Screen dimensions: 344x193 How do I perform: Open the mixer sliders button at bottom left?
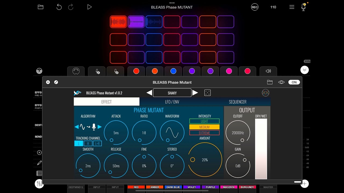[x=39, y=184]
